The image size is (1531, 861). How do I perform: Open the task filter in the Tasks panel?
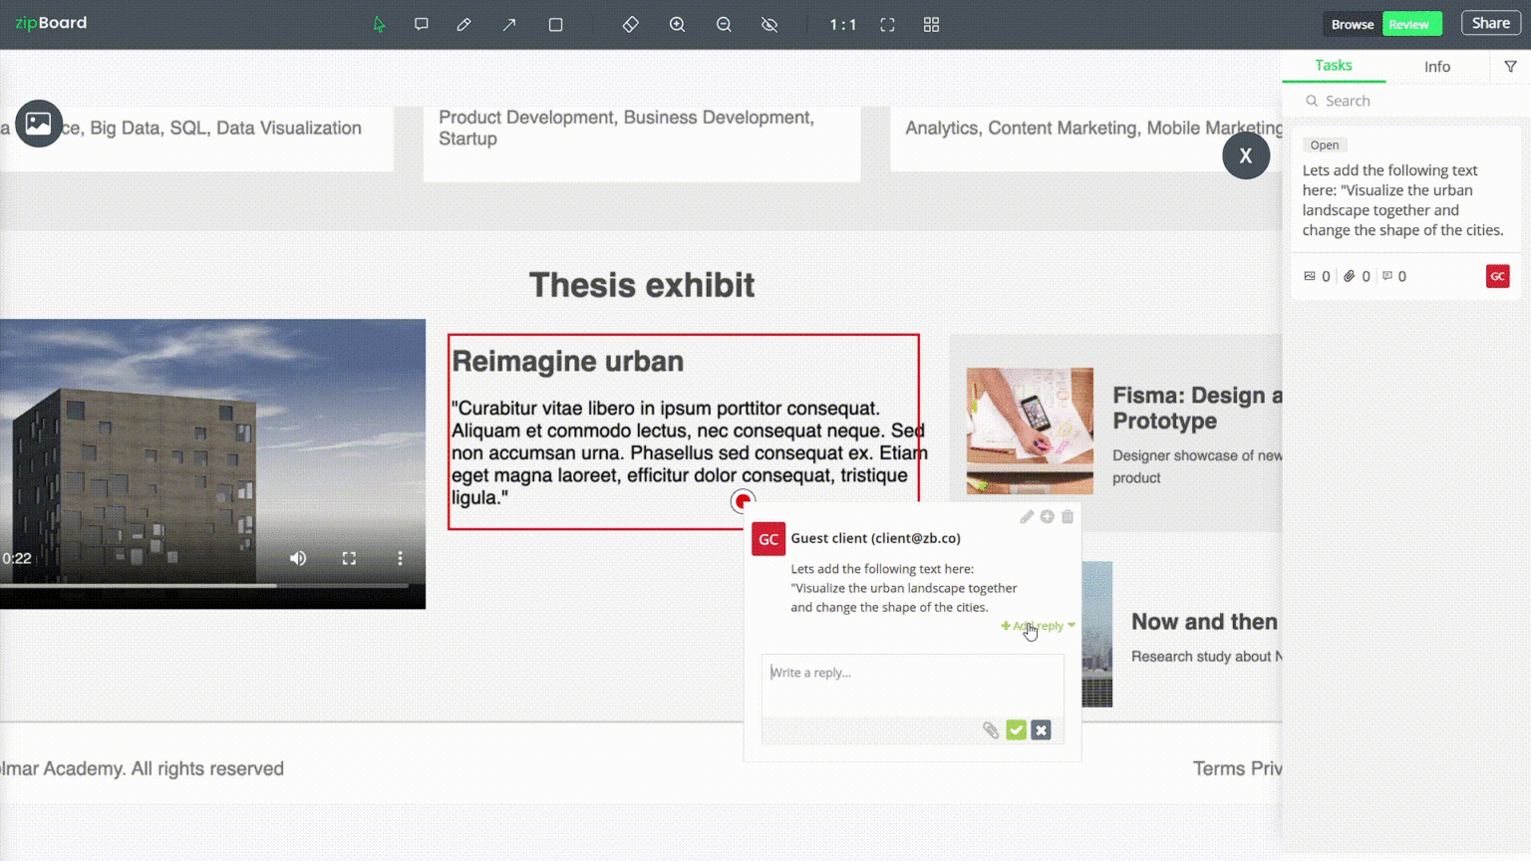1511,66
